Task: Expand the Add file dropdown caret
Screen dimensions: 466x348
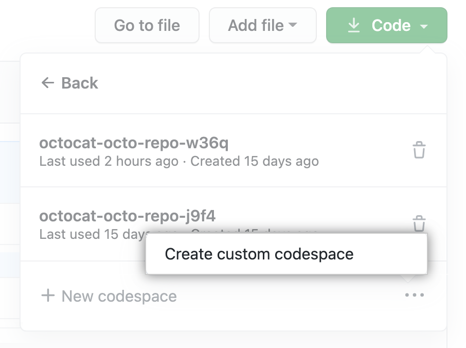Action: [x=293, y=25]
